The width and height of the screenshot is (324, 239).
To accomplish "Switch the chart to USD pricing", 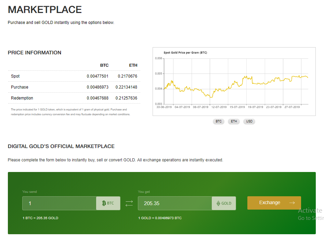I will pos(249,121).
